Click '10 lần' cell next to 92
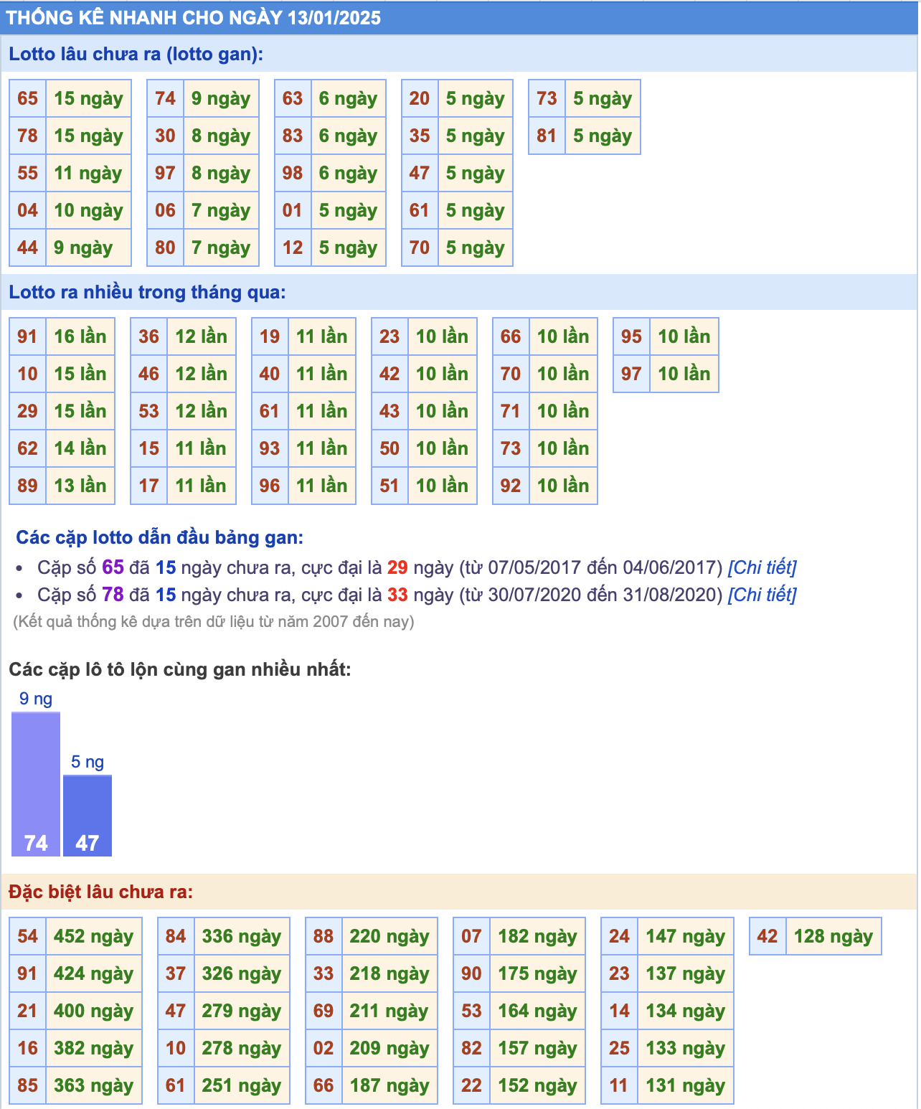 [x=563, y=486]
